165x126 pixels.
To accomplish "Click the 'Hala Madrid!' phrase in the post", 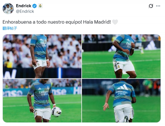I will coord(97,22).
